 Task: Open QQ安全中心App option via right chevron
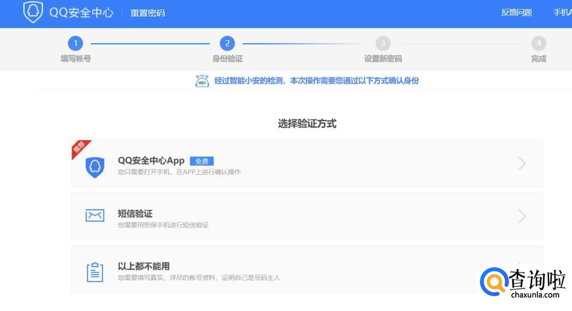[x=522, y=163]
